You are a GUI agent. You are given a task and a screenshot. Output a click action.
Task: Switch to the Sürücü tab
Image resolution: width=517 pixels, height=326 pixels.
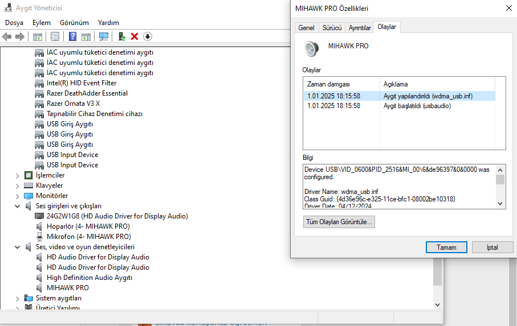332,28
